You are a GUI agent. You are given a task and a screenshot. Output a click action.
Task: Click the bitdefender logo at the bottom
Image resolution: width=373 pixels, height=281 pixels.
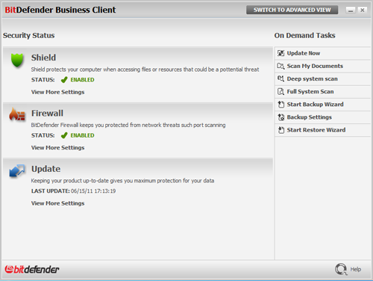point(32,269)
